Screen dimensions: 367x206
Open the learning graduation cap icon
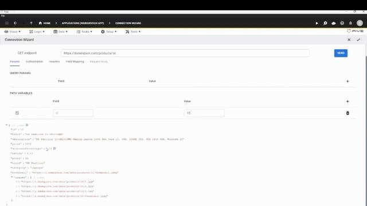tap(334, 23)
